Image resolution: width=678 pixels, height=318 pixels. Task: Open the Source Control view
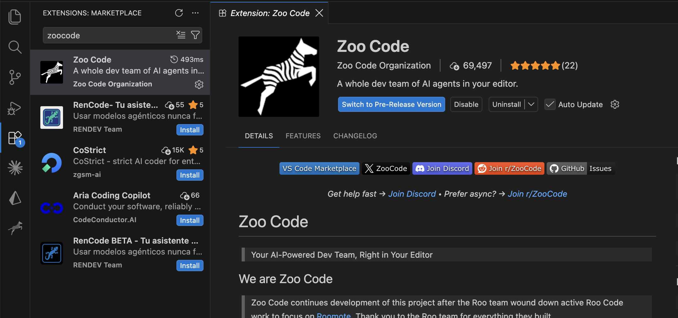14,77
